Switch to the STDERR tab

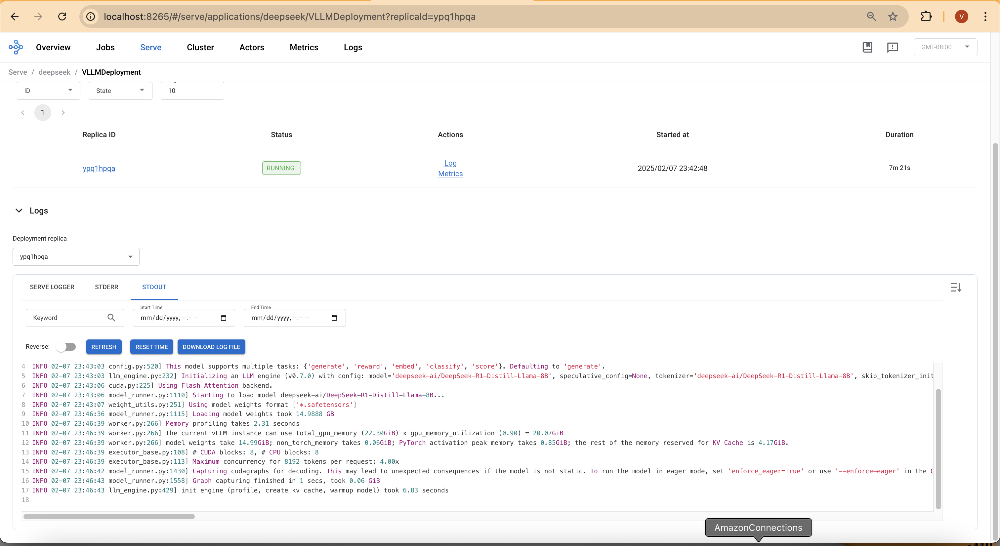coord(106,287)
